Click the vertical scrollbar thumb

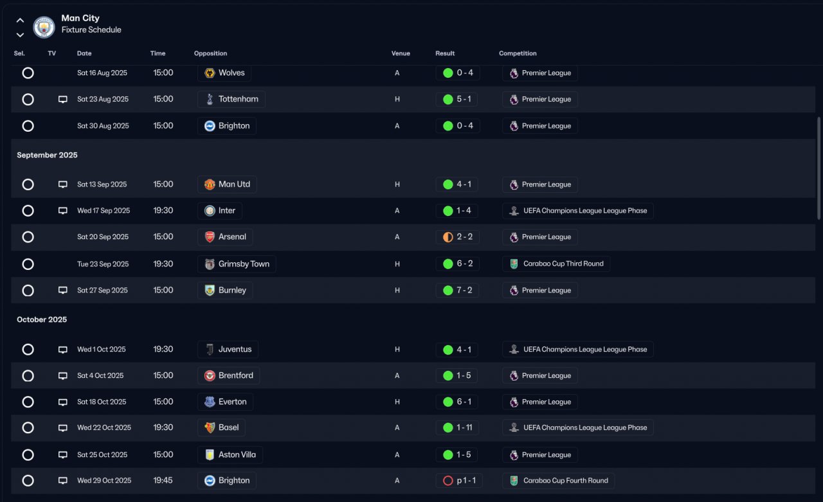pyautogui.click(x=818, y=168)
